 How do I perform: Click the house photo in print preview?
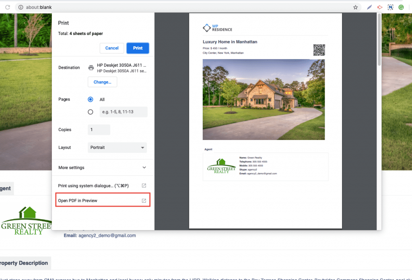point(264,99)
